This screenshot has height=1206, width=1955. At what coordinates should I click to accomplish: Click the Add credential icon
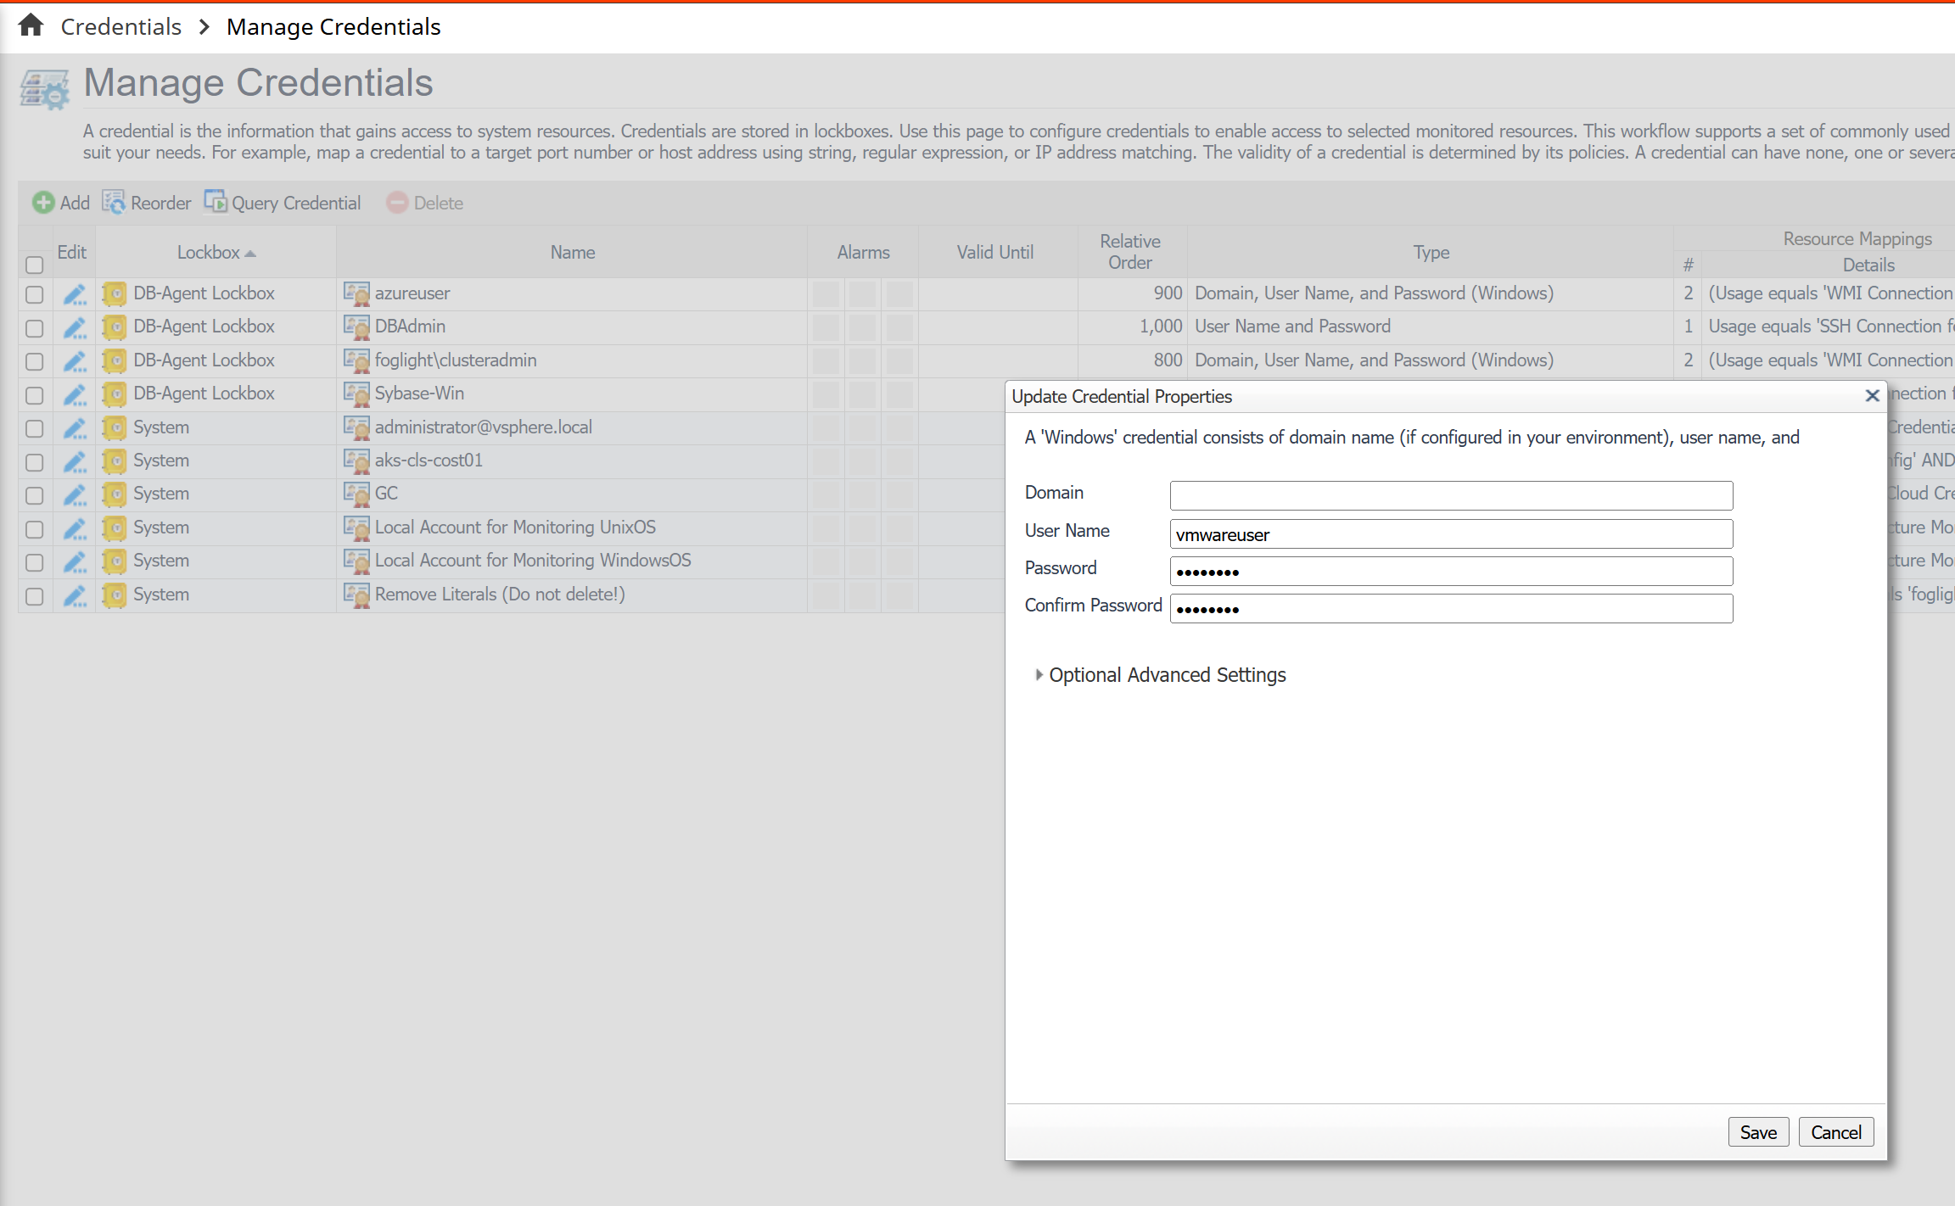coord(44,202)
